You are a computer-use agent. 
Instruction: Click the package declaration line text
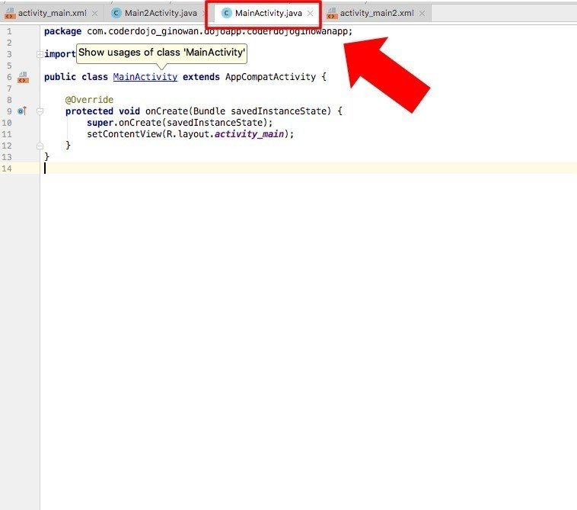click(x=198, y=31)
